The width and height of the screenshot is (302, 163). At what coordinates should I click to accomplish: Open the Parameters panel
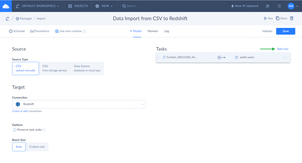pyautogui.click(x=40, y=31)
